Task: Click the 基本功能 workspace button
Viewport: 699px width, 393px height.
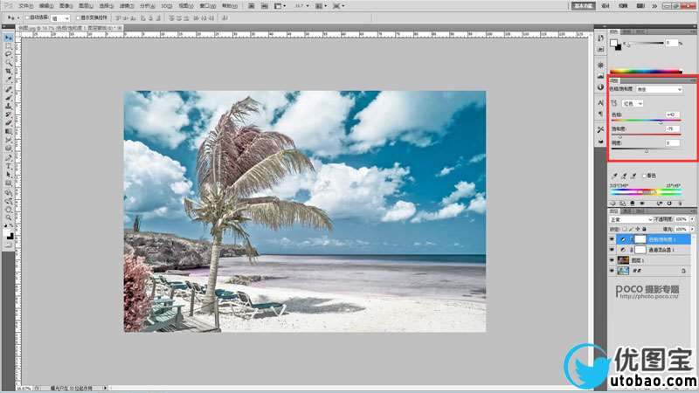Action: tap(584, 6)
